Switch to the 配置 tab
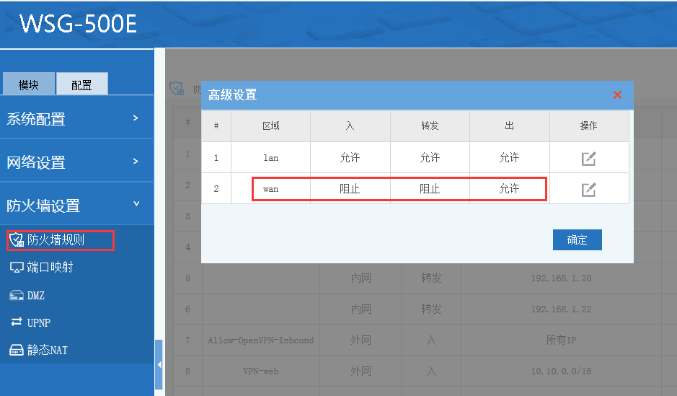 [81, 84]
